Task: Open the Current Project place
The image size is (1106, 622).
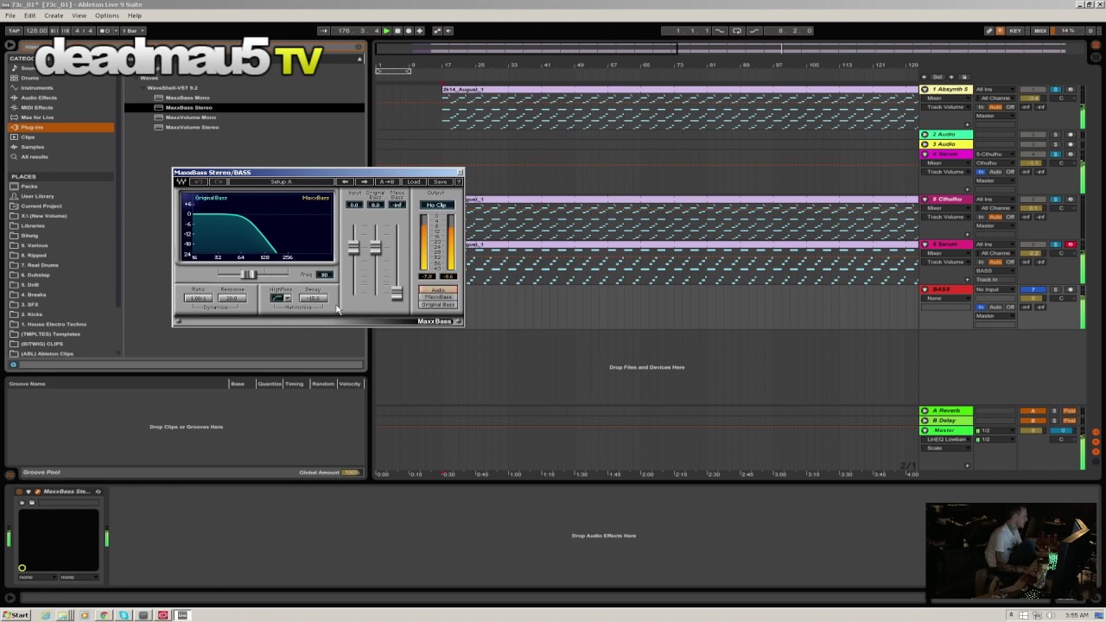Action: pyautogui.click(x=41, y=206)
